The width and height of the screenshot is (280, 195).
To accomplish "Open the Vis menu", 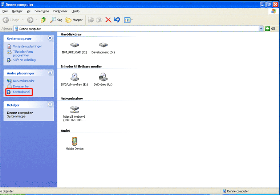I will tap(29, 11).
